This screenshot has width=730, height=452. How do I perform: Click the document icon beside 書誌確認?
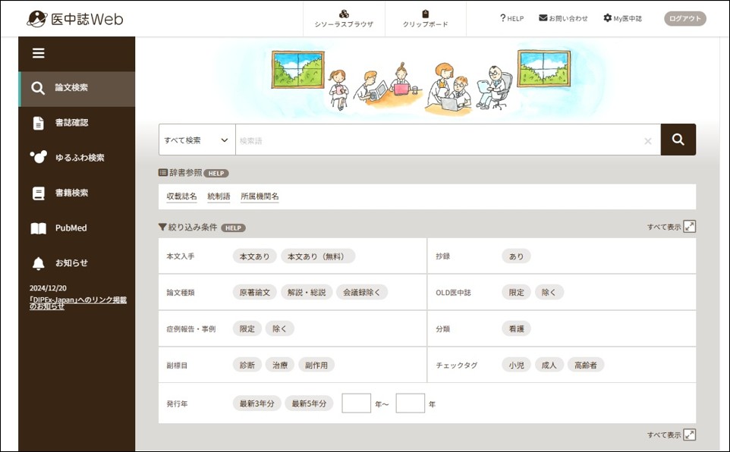38,123
